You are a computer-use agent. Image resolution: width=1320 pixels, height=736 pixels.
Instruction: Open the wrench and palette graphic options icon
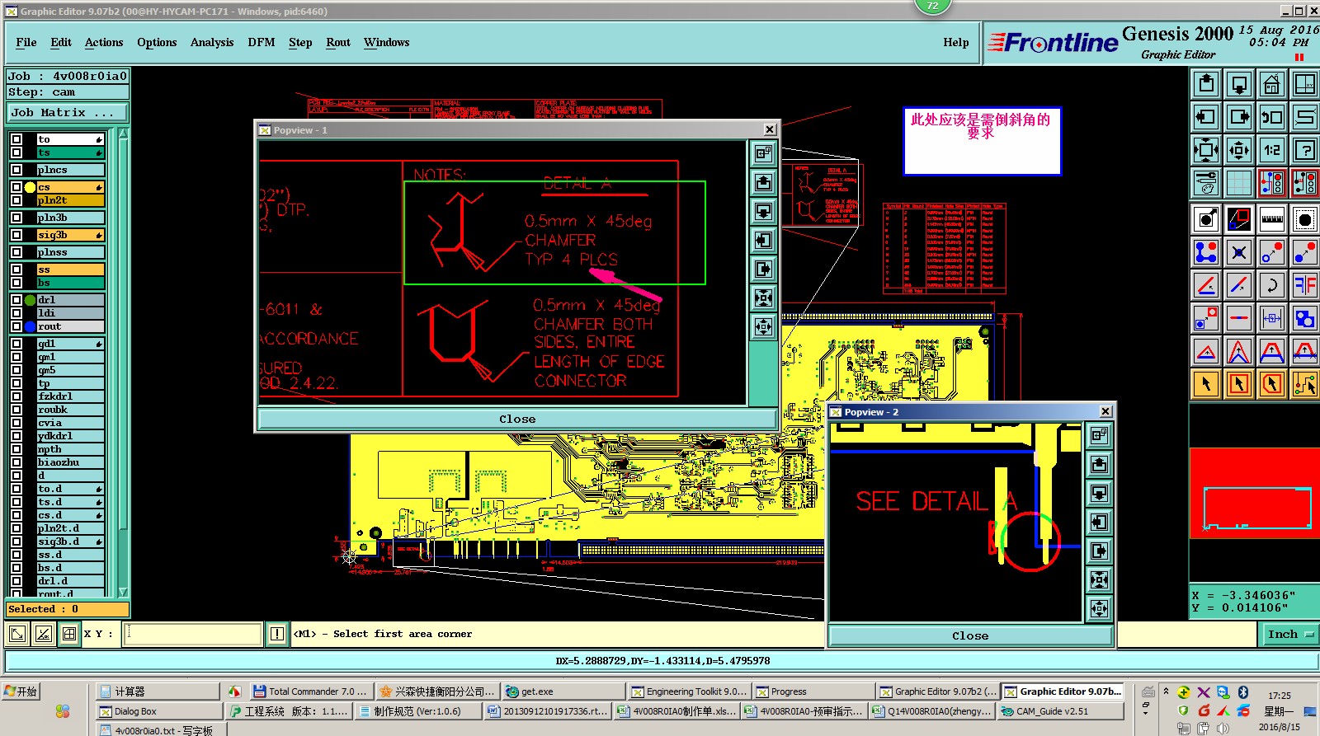(x=1206, y=183)
